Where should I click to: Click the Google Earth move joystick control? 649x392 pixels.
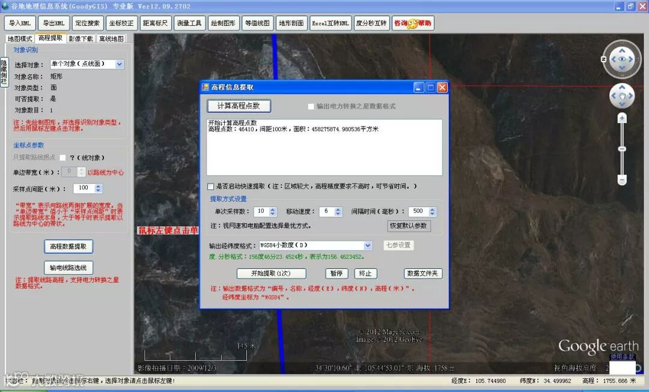pyautogui.click(x=622, y=96)
